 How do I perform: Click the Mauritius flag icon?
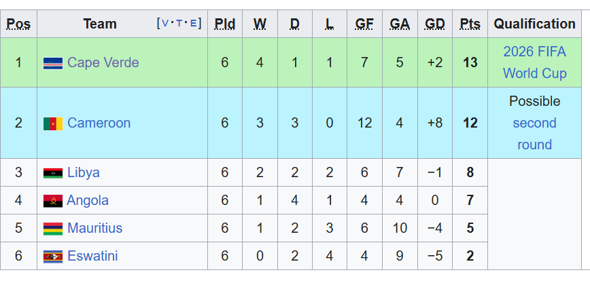(x=52, y=229)
